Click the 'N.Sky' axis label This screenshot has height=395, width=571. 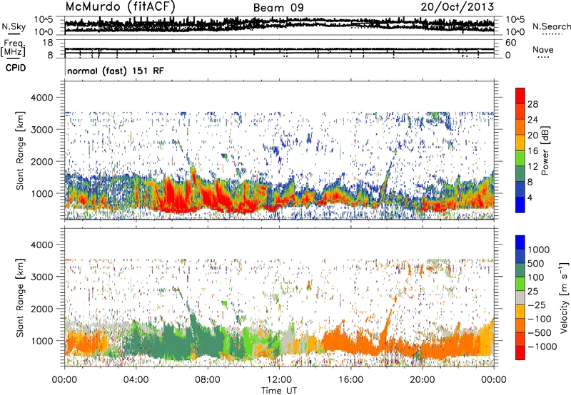coord(14,26)
